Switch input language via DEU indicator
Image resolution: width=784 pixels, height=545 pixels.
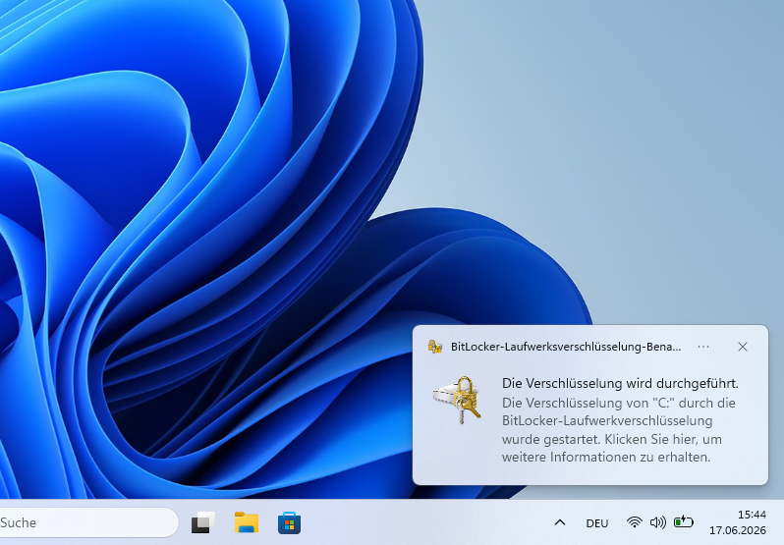click(597, 523)
